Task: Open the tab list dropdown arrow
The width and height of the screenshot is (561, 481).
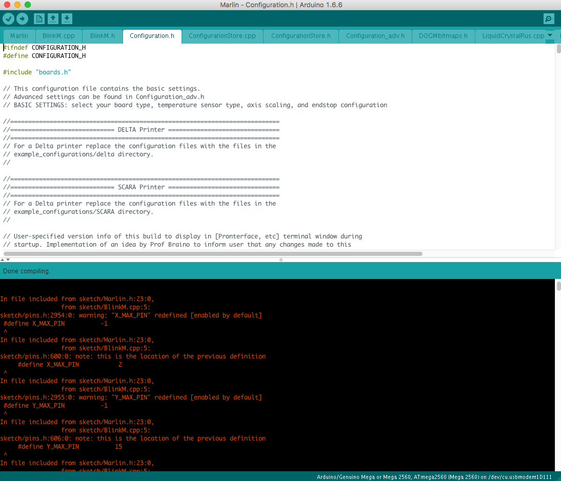Action: click(550, 35)
